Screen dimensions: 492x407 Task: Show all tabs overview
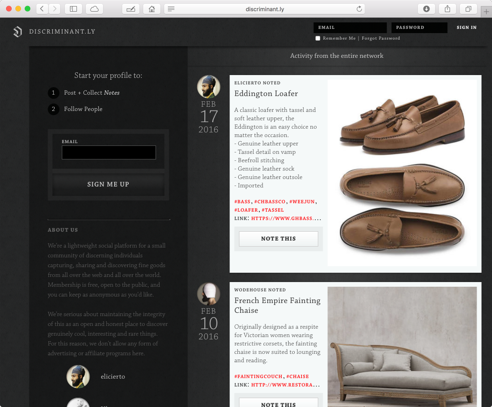point(468,9)
